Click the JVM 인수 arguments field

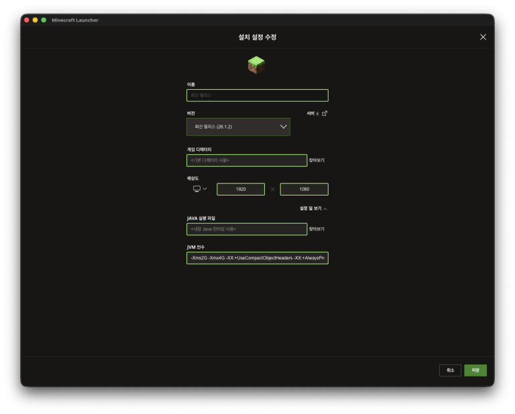click(x=257, y=258)
